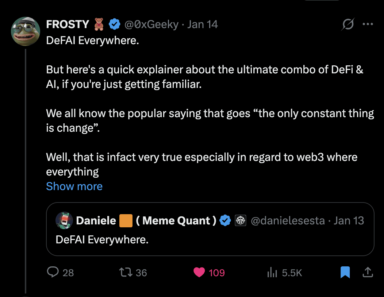Open the quoted tweet DeFAI Everywhere text

[x=102, y=240]
